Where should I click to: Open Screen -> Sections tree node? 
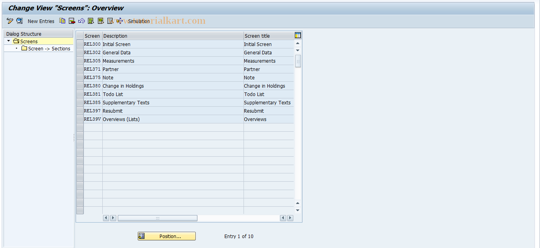(49, 48)
